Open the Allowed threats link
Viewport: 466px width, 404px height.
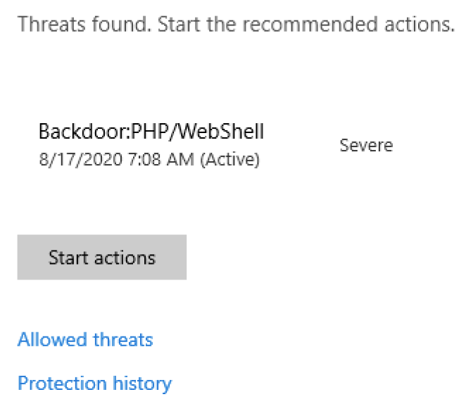coord(85,340)
